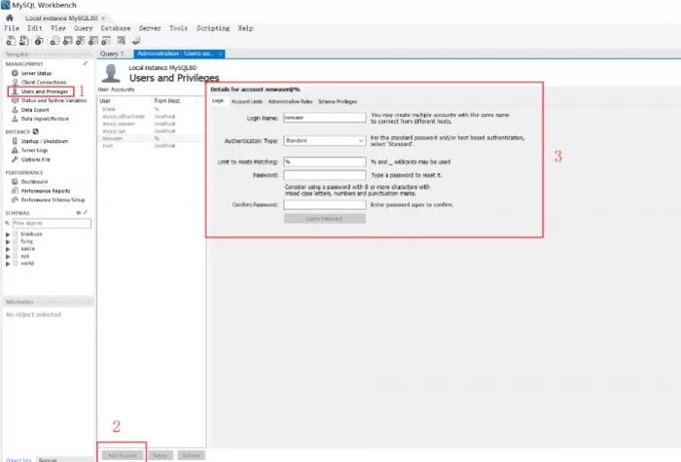Switch to the Schema Privileges tab
Screen dimensions: 681x462
(x=338, y=101)
